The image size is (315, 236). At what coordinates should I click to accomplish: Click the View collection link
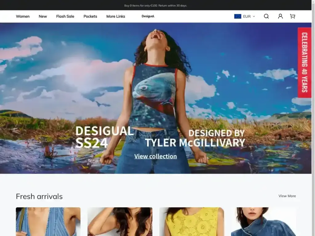[x=156, y=156]
